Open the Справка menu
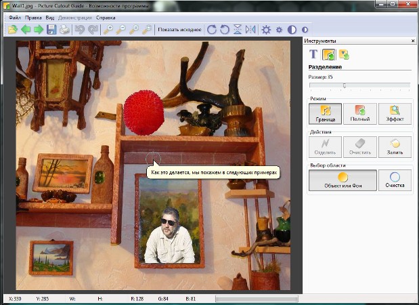Viewport: 419px width, 305px height. pos(106,16)
